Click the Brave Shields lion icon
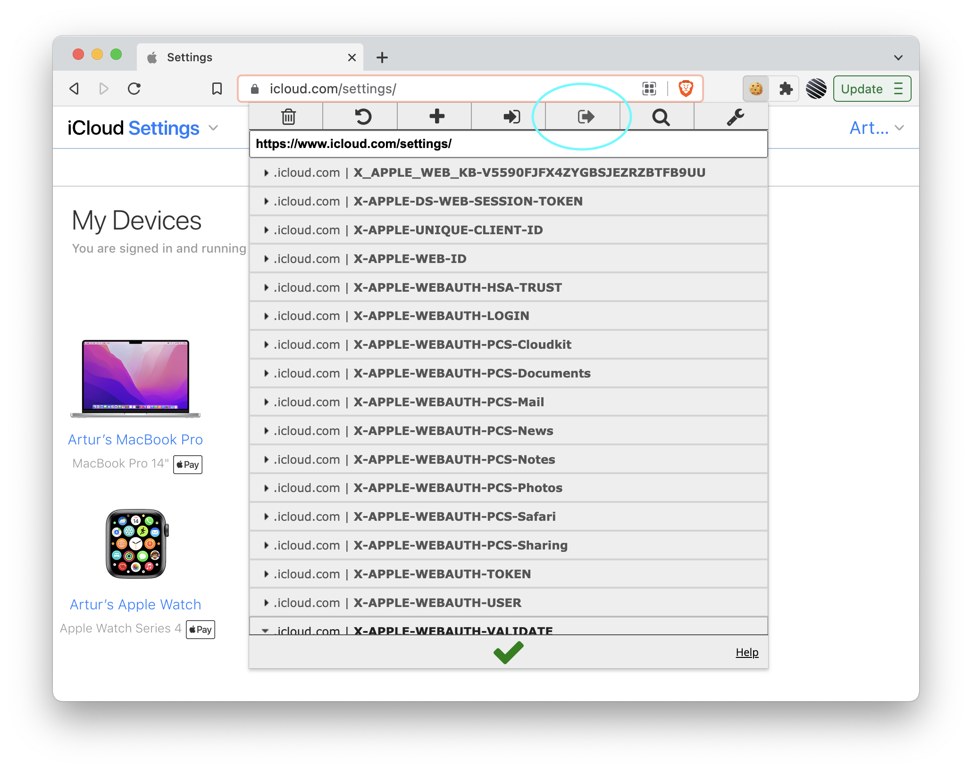 [x=686, y=89]
